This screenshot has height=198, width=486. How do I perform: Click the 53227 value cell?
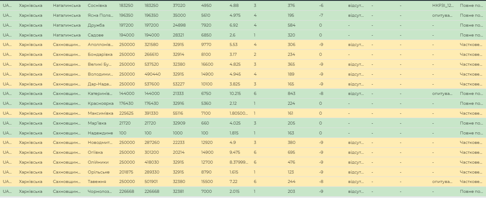click(x=179, y=84)
